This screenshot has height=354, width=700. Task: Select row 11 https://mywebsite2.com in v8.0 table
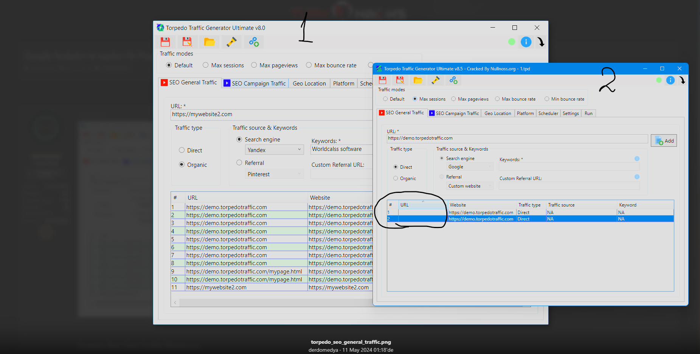pyautogui.click(x=272, y=287)
